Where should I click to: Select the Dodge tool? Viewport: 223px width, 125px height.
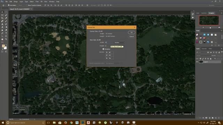coord(6,30)
